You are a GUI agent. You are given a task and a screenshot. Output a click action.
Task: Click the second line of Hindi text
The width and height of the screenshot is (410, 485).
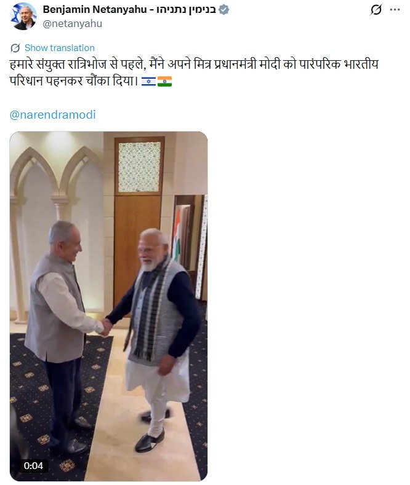pos(74,81)
